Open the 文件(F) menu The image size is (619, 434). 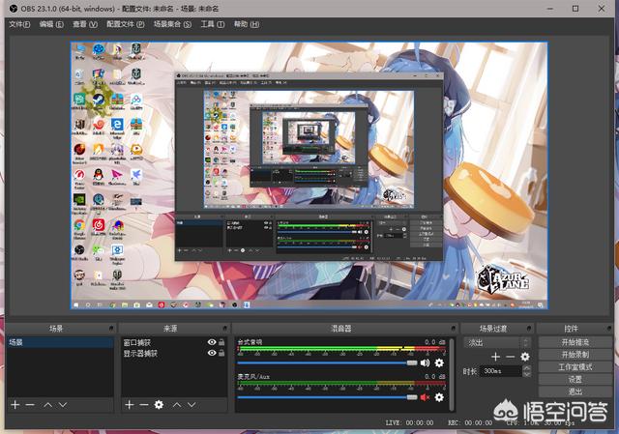[x=19, y=24]
